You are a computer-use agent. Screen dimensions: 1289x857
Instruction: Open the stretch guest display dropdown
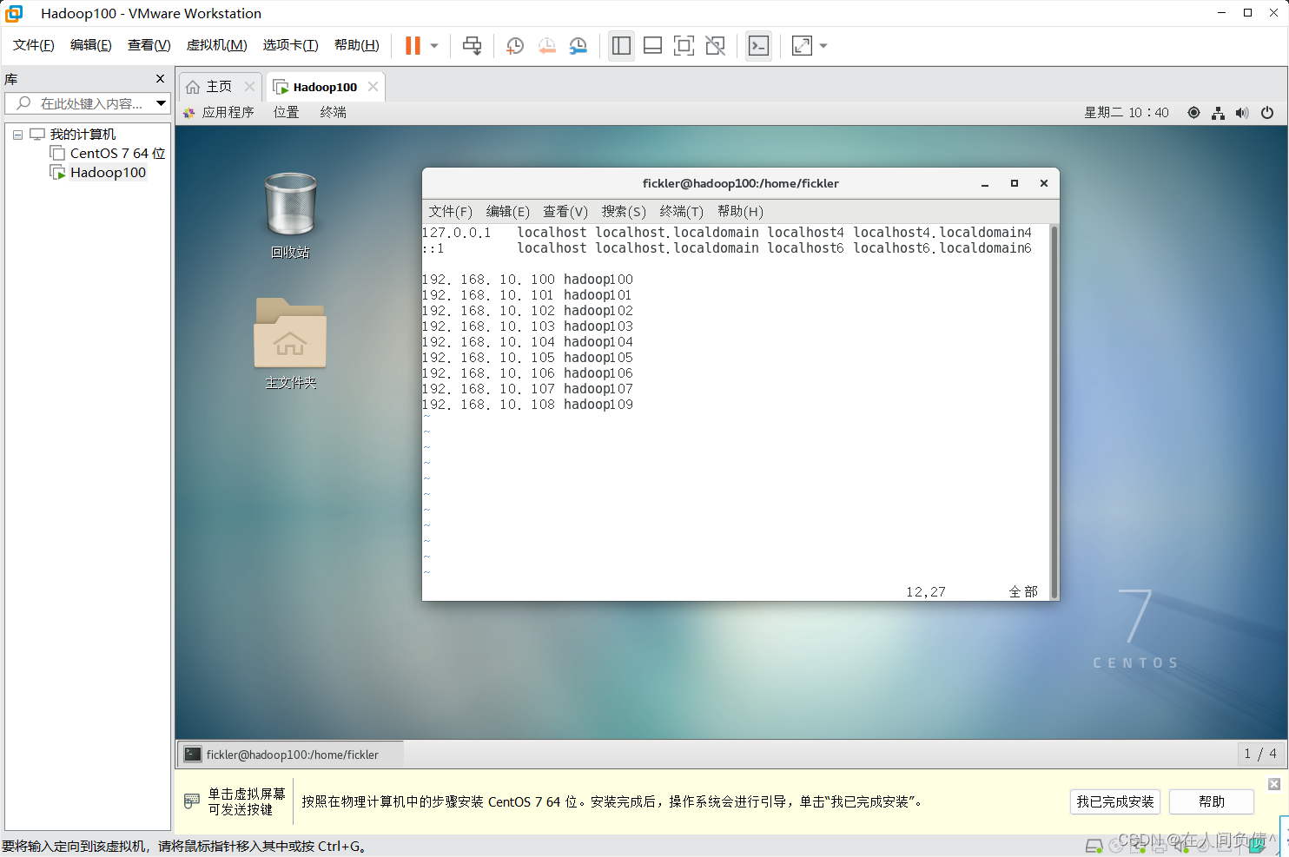pyautogui.click(x=822, y=45)
